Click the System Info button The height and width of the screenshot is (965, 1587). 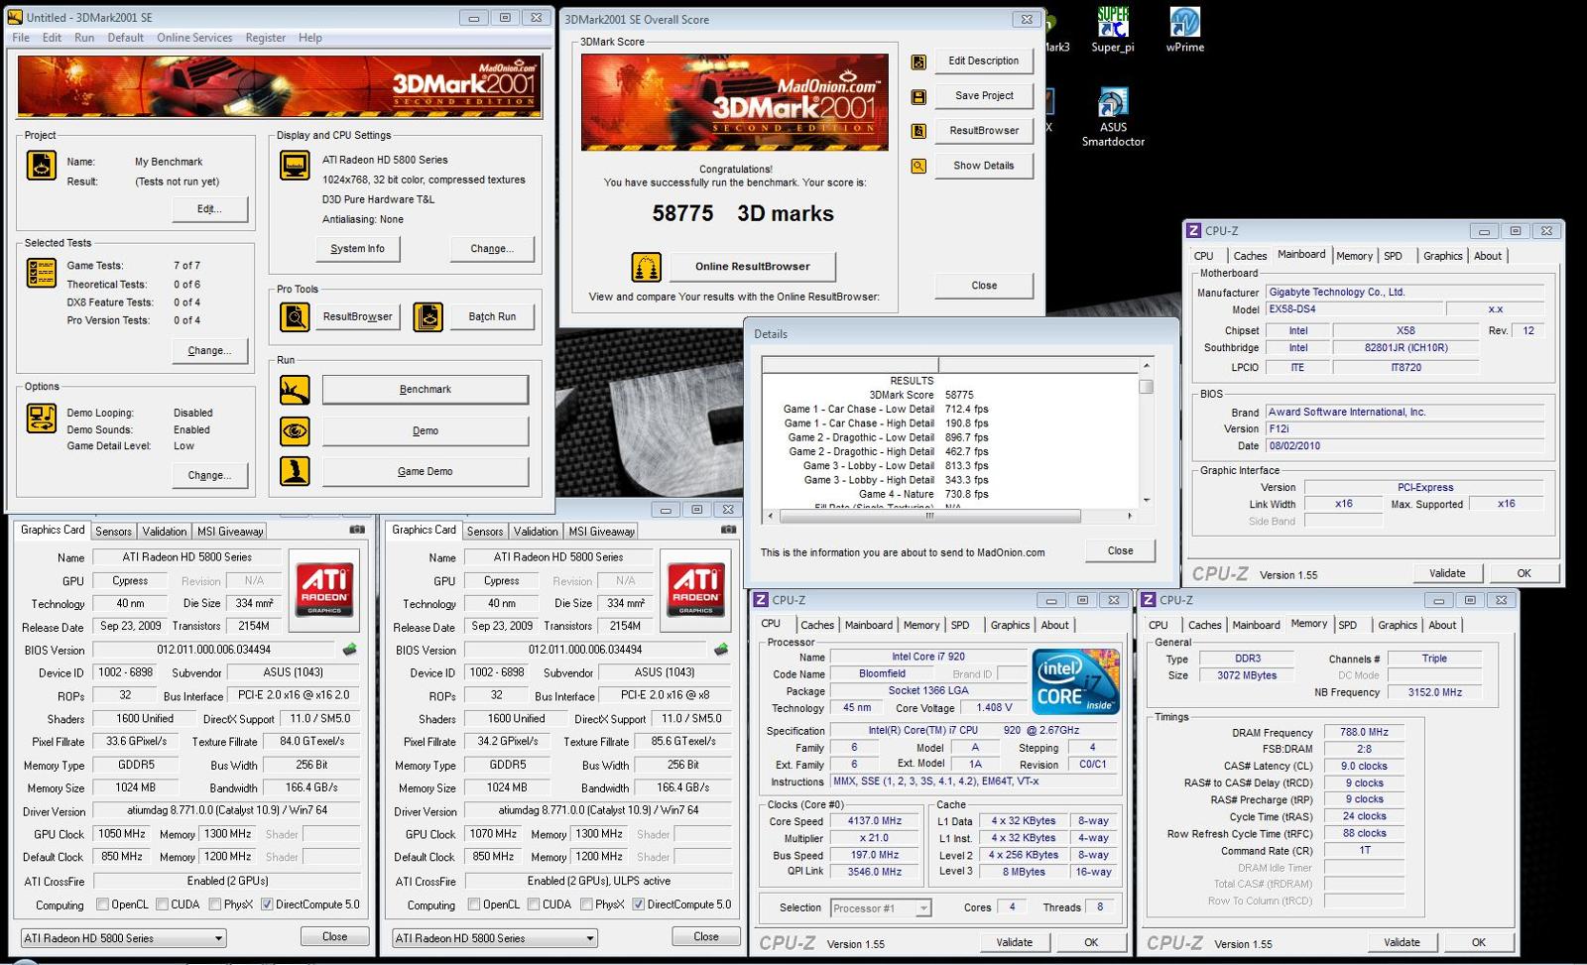(357, 249)
